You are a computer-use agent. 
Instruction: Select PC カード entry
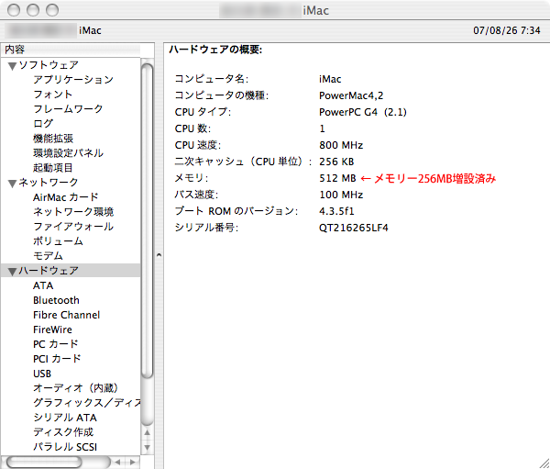[x=55, y=344]
